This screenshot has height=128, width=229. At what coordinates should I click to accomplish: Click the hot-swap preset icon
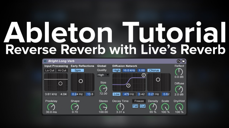(x=179, y=61)
